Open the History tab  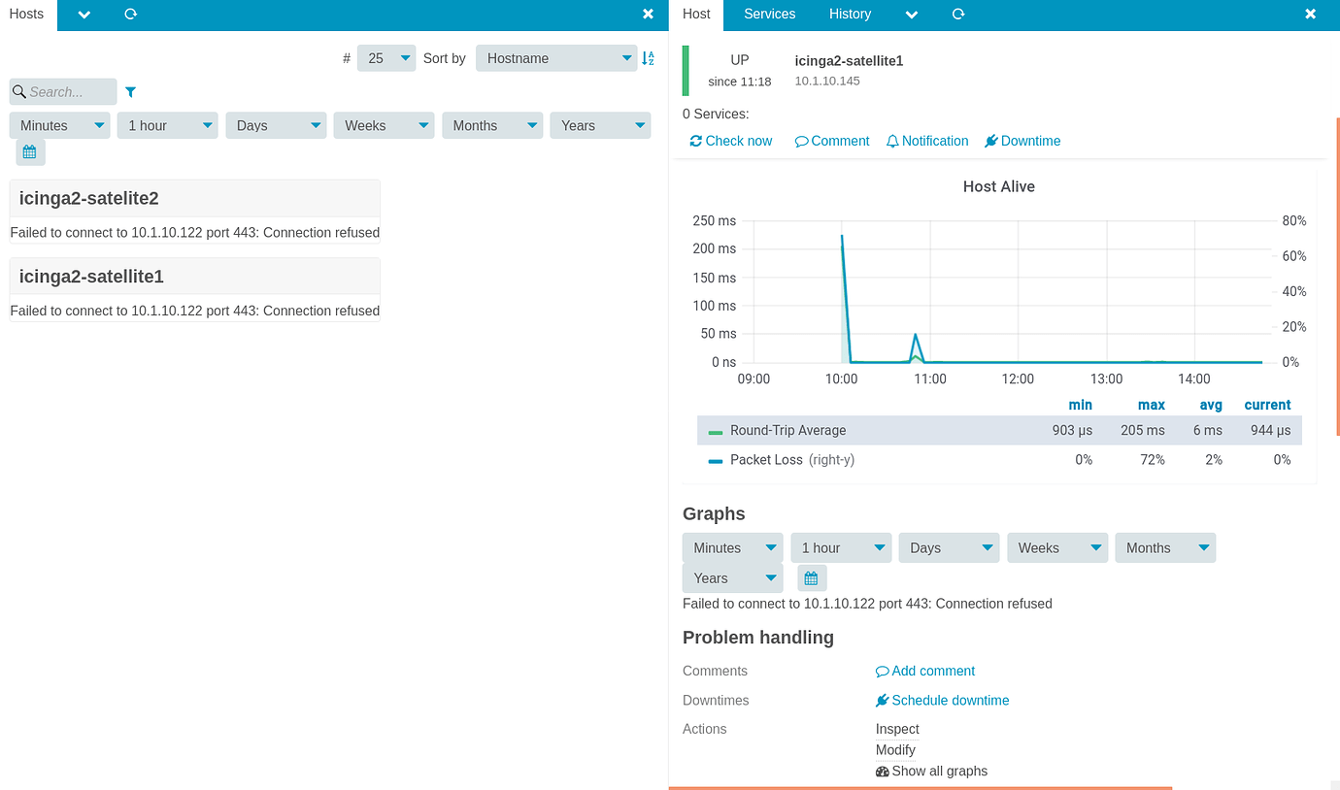click(850, 15)
